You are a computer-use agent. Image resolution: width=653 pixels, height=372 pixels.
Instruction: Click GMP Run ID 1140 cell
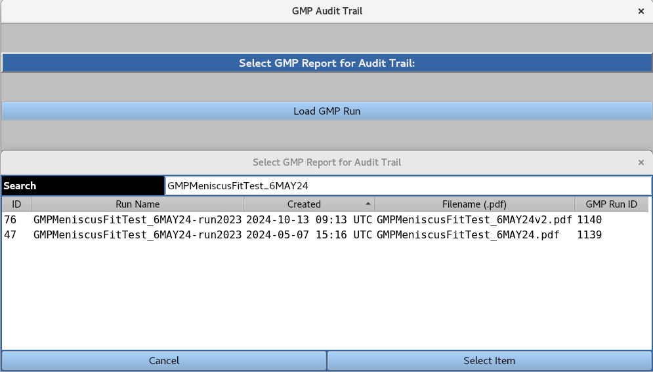tap(589, 219)
